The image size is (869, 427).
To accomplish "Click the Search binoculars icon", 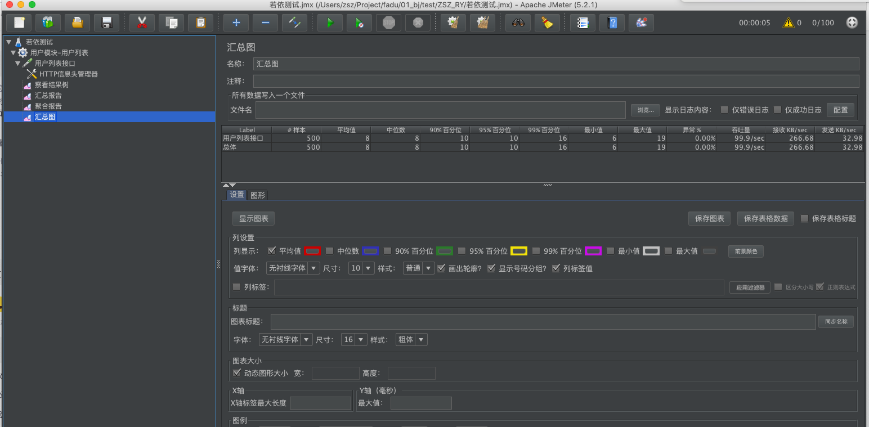I will click(518, 23).
